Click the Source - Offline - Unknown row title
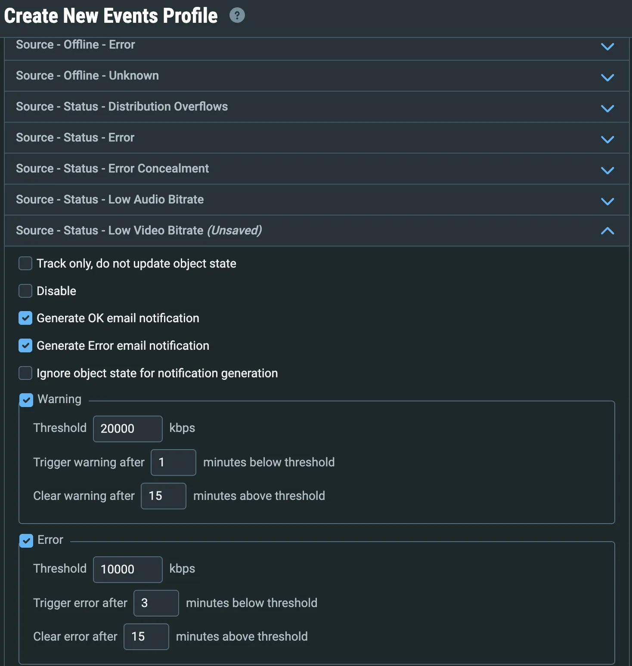 (x=87, y=76)
